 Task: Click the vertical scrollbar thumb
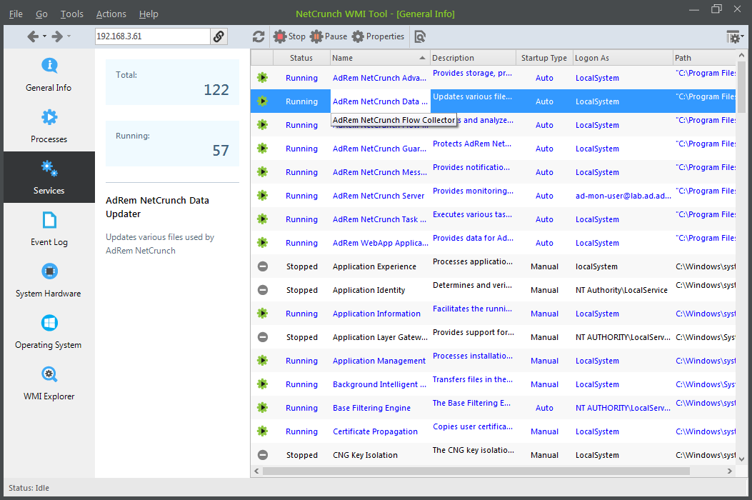pos(741,87)
